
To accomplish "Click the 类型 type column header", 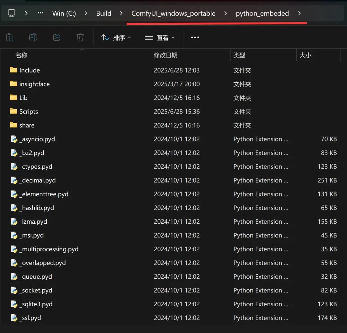I will pos(239,55).
